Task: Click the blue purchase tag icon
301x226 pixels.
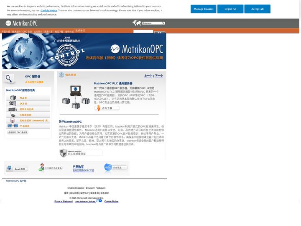Action: pyautogui.click(x=108, y=167)
